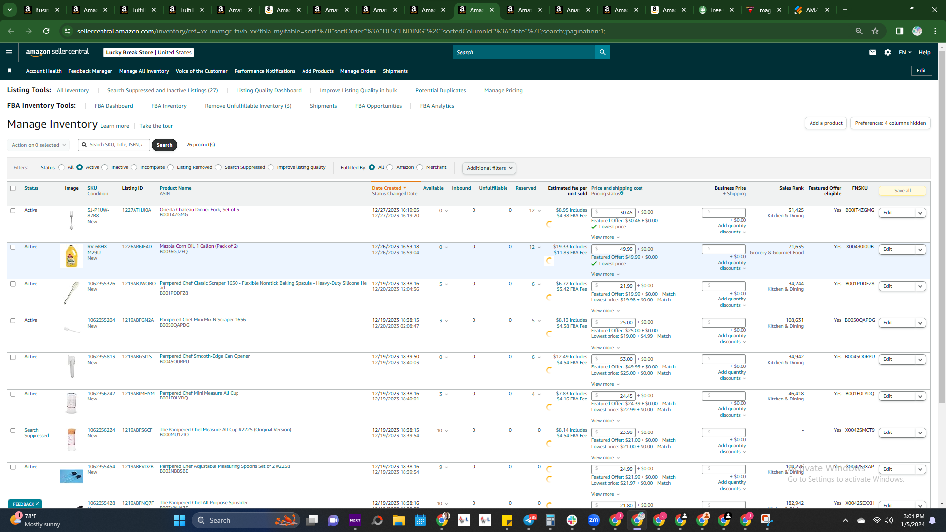Open the messages envelope icon
Screen dimensions: 946x532
point(873,52)
